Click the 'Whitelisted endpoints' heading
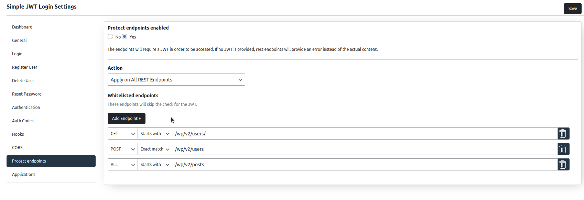The width and height of the screenshot is (584, 200). pyautogui.click(x=133, y=96)
